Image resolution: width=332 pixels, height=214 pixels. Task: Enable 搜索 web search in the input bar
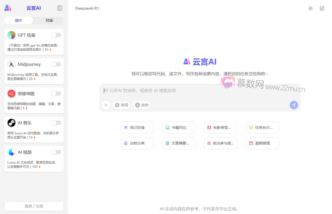coord(141,105)
